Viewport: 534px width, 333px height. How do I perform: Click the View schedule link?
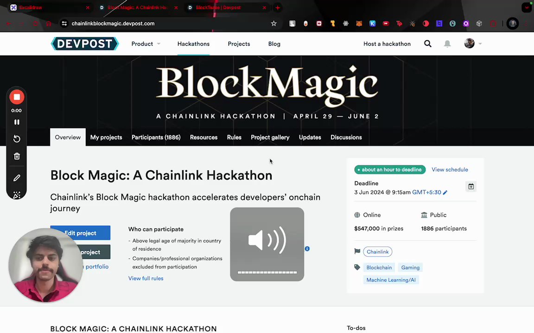(x=450, y=170)
